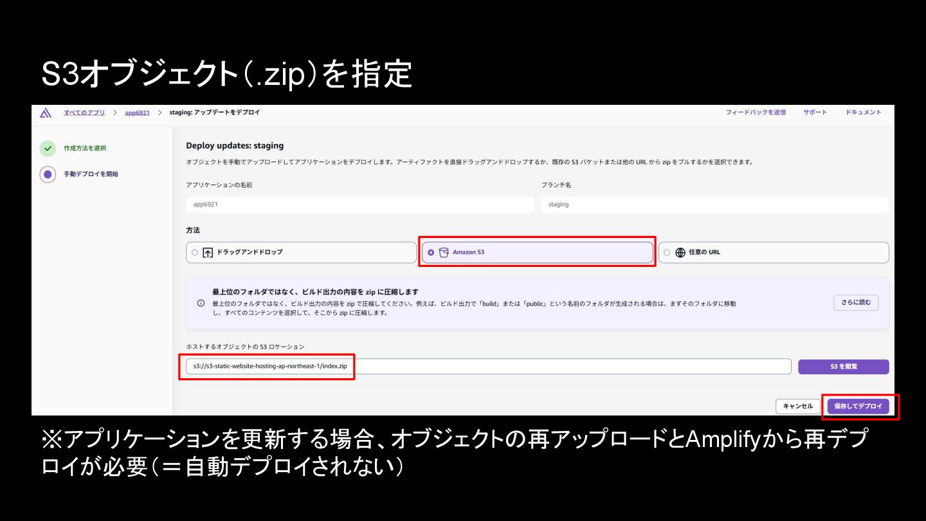This screenshot has height=521, width=926.
Task: Select the Amazon S3 radio button
Action: point(431,253)
